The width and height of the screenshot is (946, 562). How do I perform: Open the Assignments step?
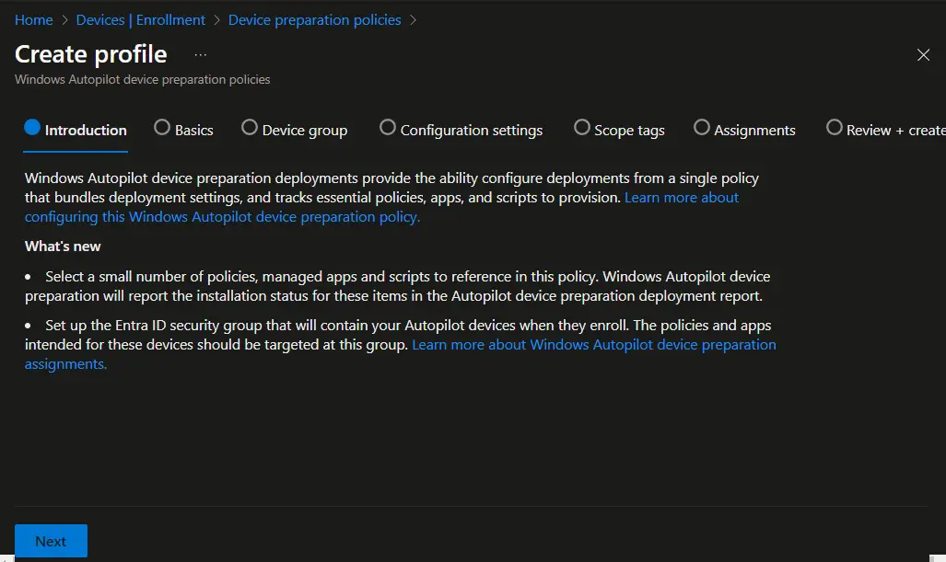click(753, 130)
